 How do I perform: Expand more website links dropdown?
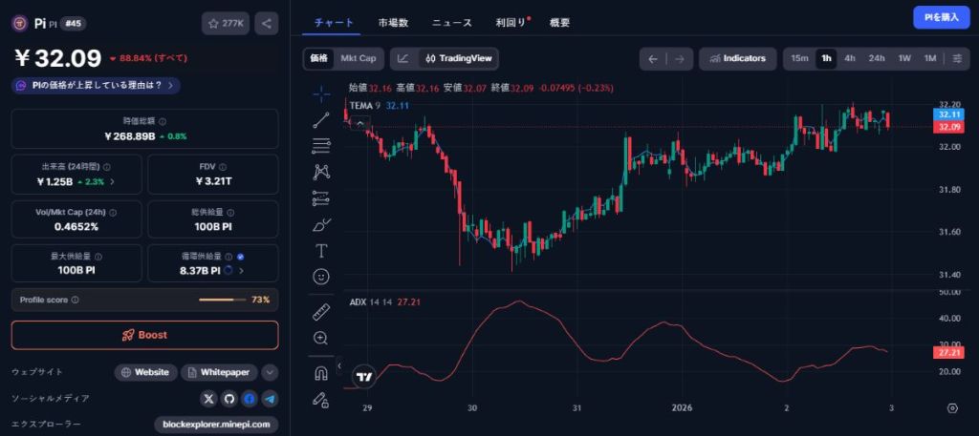[x=270, y=372]
